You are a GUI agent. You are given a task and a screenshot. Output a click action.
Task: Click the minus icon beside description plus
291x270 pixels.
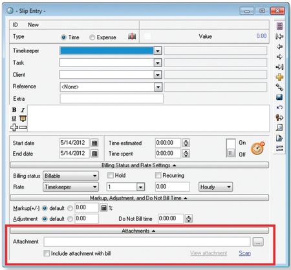click(23, 128)
